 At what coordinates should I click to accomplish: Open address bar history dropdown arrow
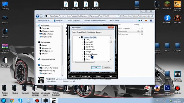click(x=116, y=16)
